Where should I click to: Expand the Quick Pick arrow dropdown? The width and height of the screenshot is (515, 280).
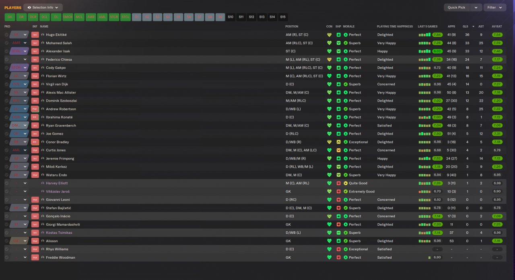click(476, 7)
